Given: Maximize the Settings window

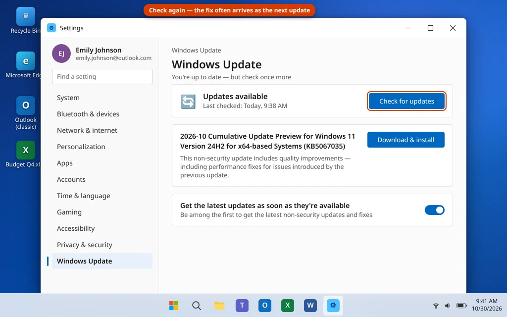Looking at the screenshot, I should 430,28.
